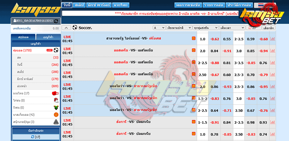Click the boxing glove icon for มวยไทย
This screenshot has width=289, height=141.
[55, 93]
